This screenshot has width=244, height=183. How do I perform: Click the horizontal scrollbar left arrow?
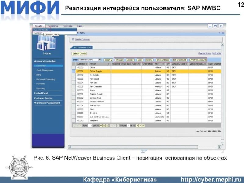pos(70,147)
